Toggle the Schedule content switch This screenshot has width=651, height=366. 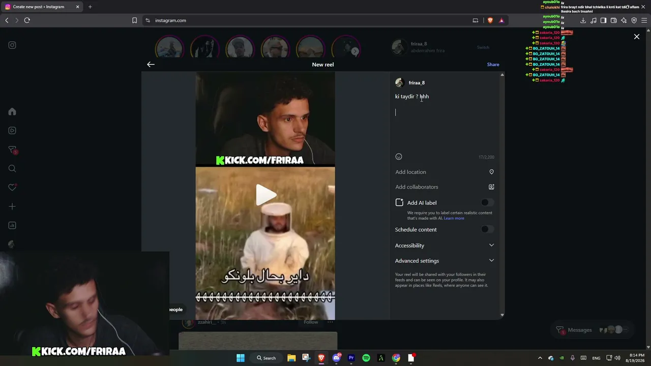pos(487,229)
